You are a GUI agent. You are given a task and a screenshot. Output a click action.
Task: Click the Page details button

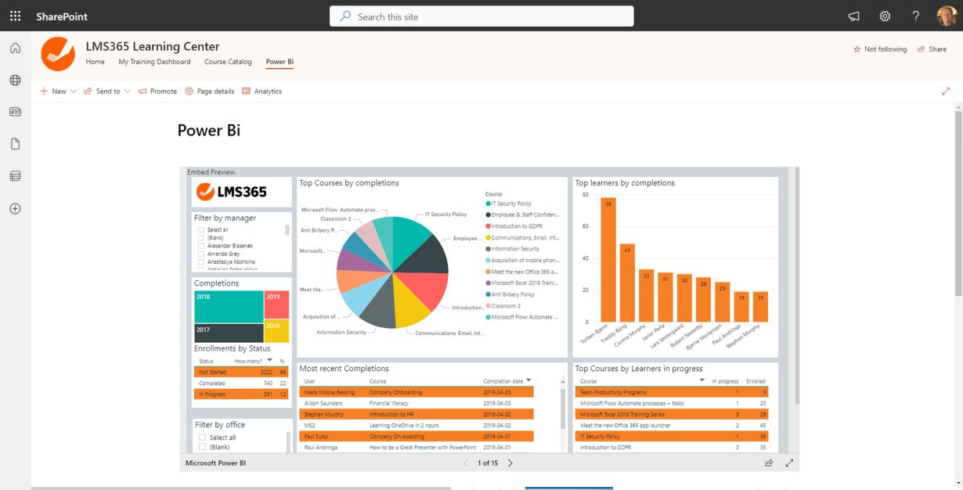209,92
